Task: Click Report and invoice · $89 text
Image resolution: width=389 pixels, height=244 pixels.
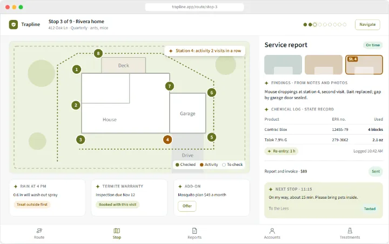Action: pos(286,172)
